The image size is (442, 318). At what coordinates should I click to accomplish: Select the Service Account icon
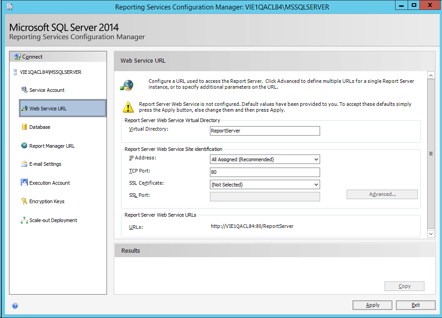coord(24,90)
